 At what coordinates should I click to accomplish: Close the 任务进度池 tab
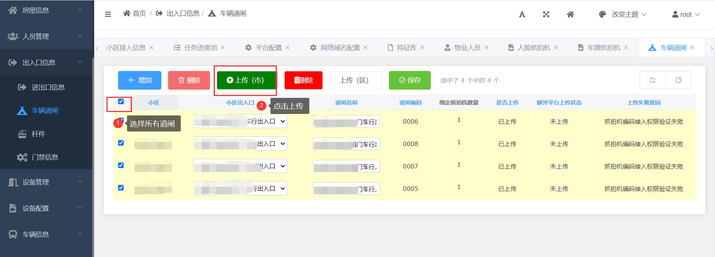(x=223, y=47)
